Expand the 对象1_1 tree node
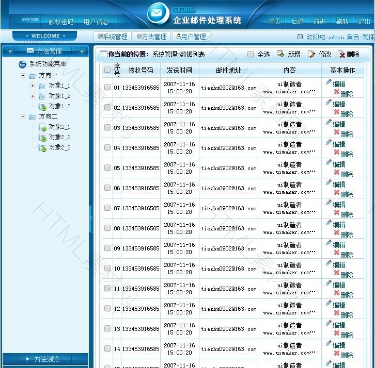 coord(33,86)
